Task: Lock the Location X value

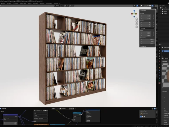Action: pos(154,15)
